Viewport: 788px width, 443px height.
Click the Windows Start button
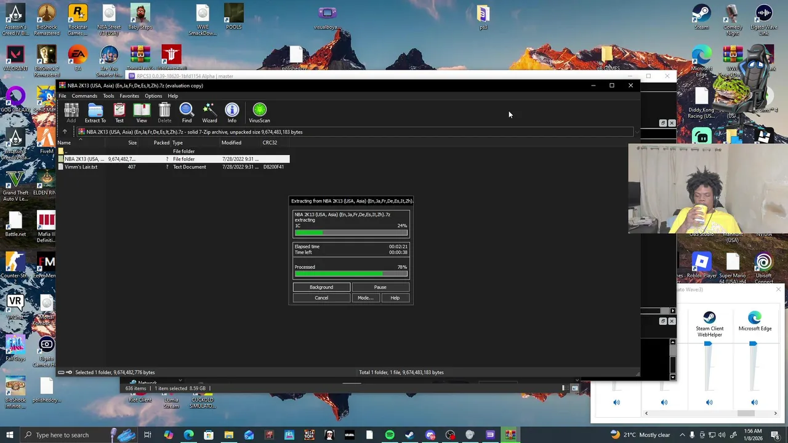point(9,435)
